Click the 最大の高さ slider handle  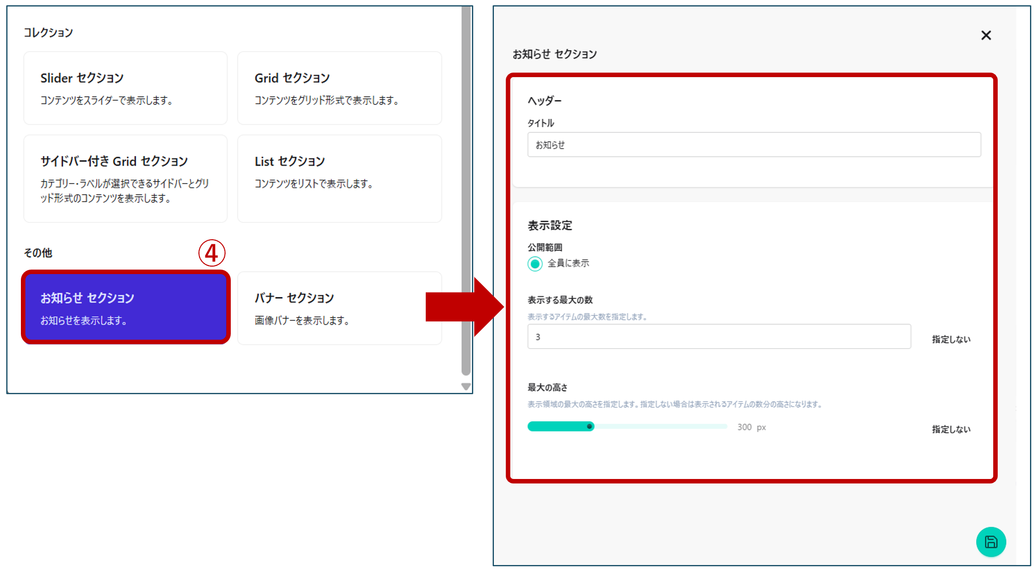(589, 426)
